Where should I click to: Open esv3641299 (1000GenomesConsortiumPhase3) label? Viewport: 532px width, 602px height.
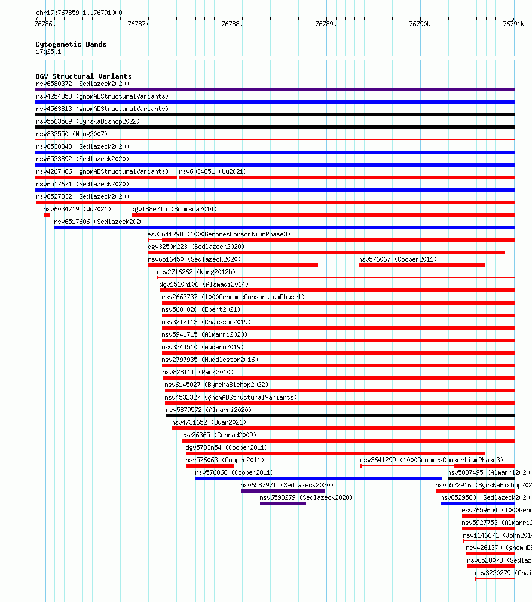pos(432,460)
